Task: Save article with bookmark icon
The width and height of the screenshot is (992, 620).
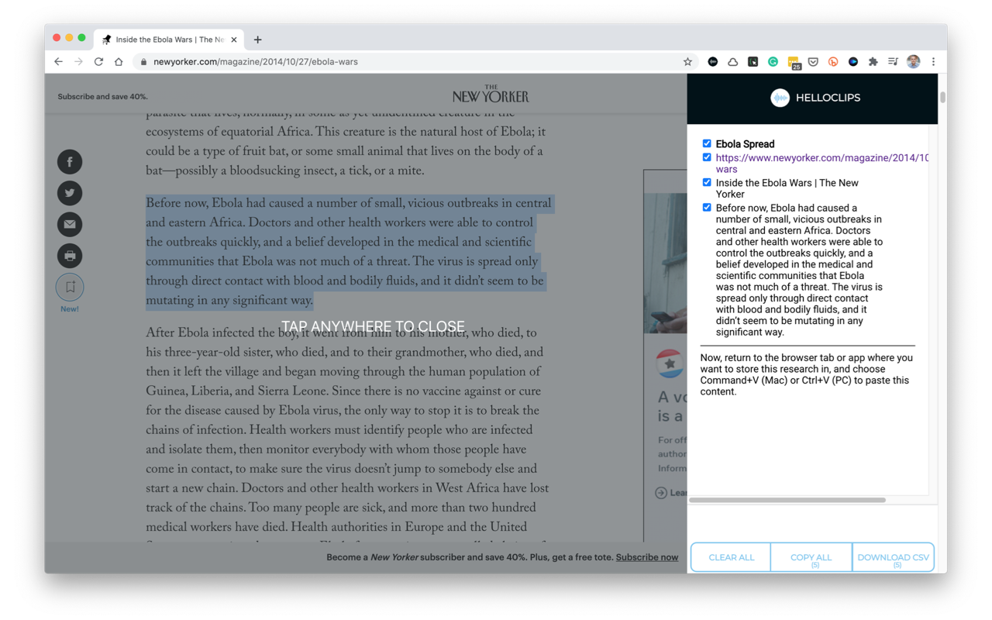Action: [70, 288]
